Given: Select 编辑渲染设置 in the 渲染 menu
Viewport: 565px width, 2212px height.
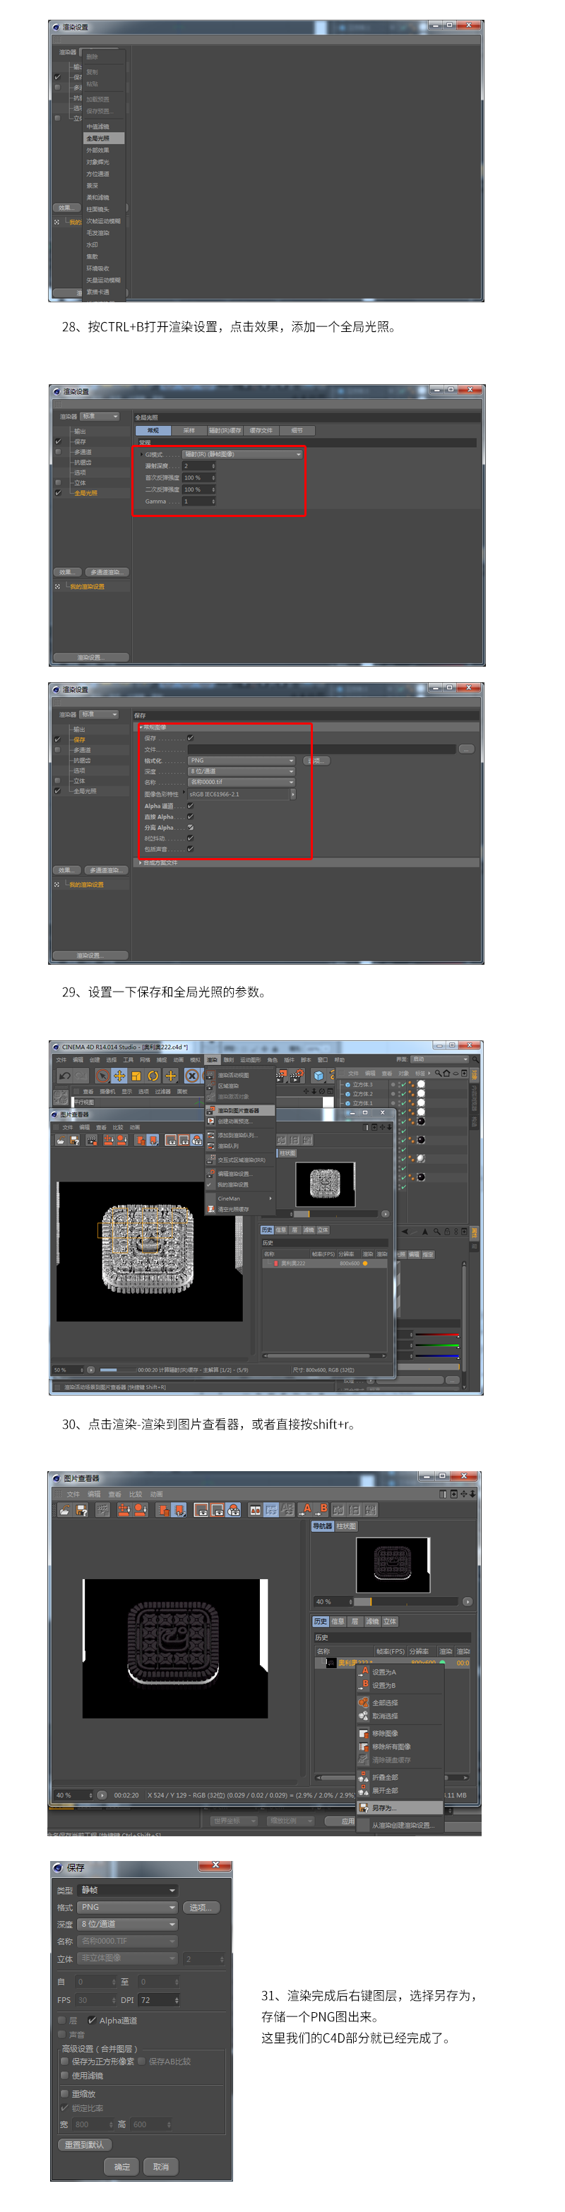Looking at the screenshot, I should 239,1173.
